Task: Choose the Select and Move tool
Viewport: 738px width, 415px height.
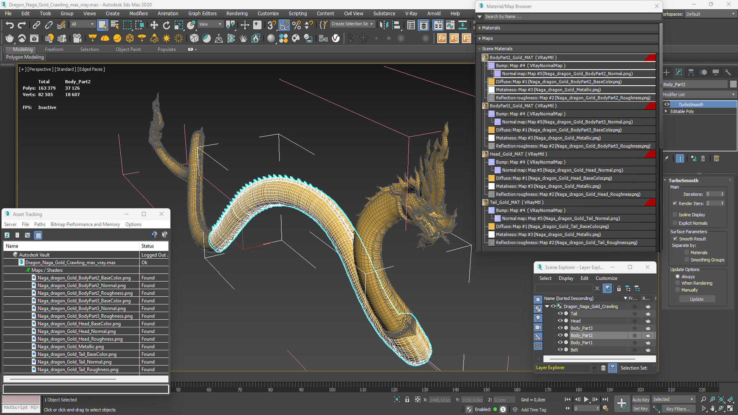Action: (154, 25)
